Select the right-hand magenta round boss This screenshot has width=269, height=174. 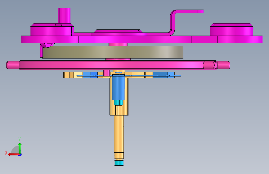(x=231, y=30)
